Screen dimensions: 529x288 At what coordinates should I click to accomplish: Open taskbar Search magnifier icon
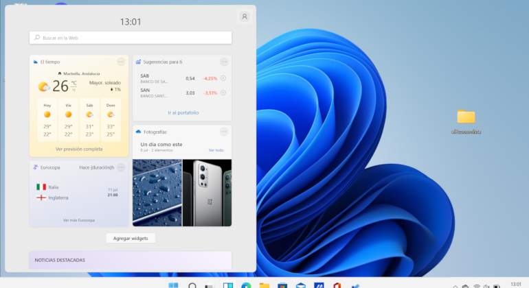(192, 285)
